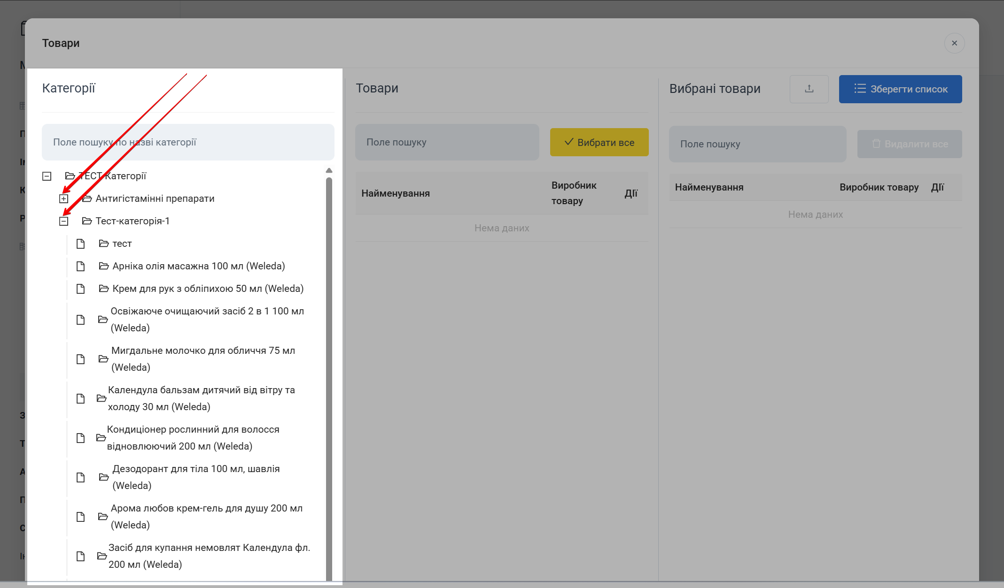
Task: Click the search field in Товари panel
Action: pos(447,142)
